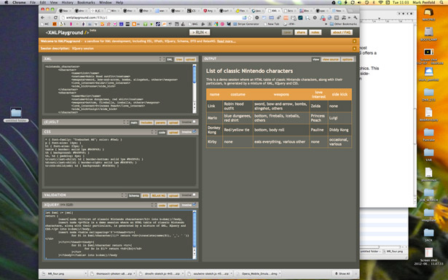Open BOOTCAMP drive icon on desktop
The width and height of the screenshot is (448, 280).
[x=428, y=34]
